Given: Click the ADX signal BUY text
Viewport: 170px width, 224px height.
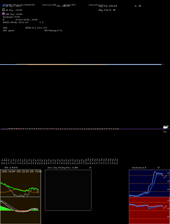Looking at the screenshot, I should tap(53, 31).
